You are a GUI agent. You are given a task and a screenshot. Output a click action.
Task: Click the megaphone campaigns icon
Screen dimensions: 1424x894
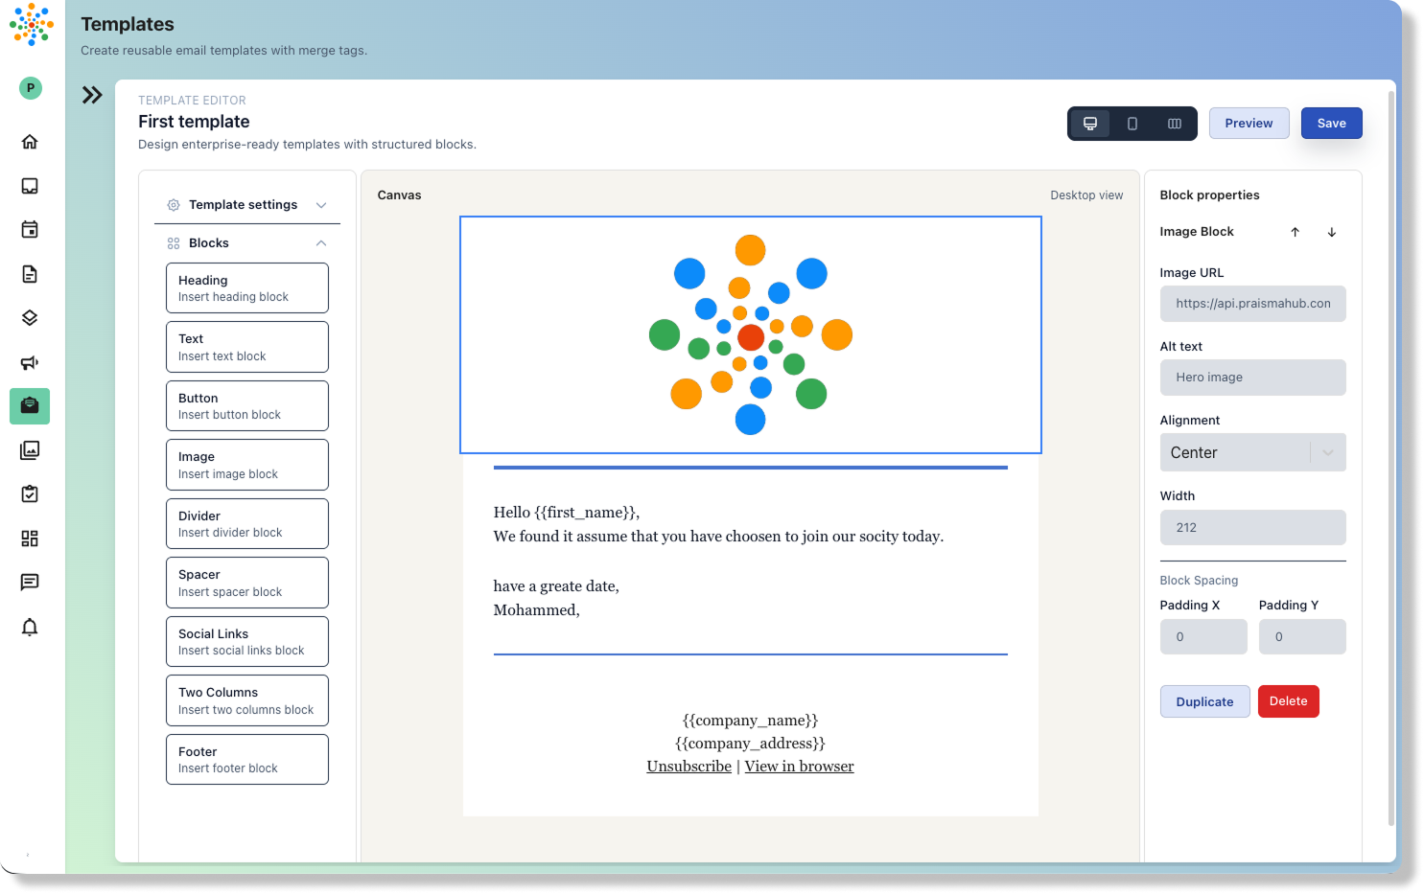click(x=30, y=362)
